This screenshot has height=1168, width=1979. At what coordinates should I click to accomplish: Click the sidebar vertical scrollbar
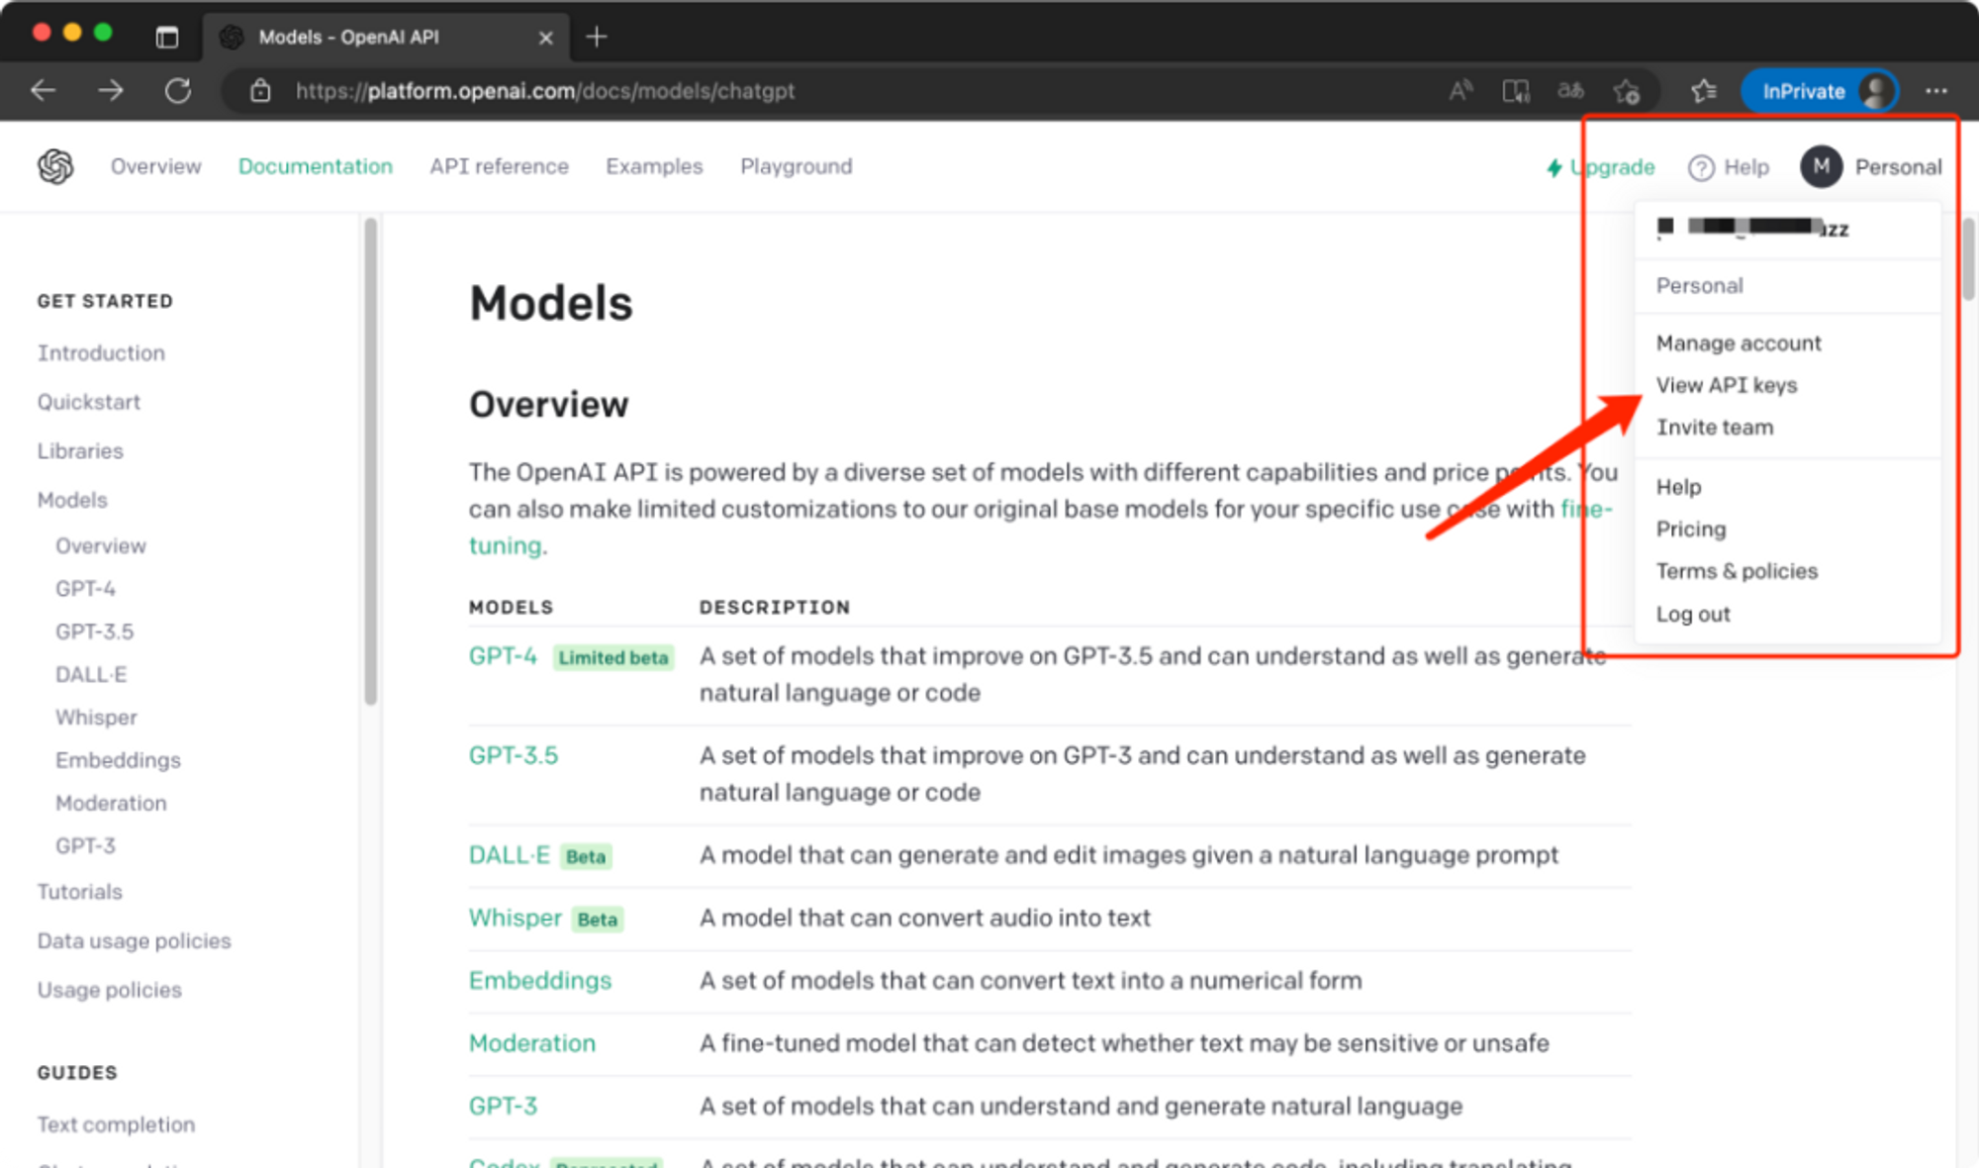(371, 460)
